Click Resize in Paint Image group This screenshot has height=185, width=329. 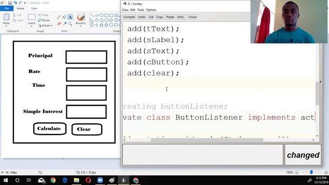(x=44, y=20)
